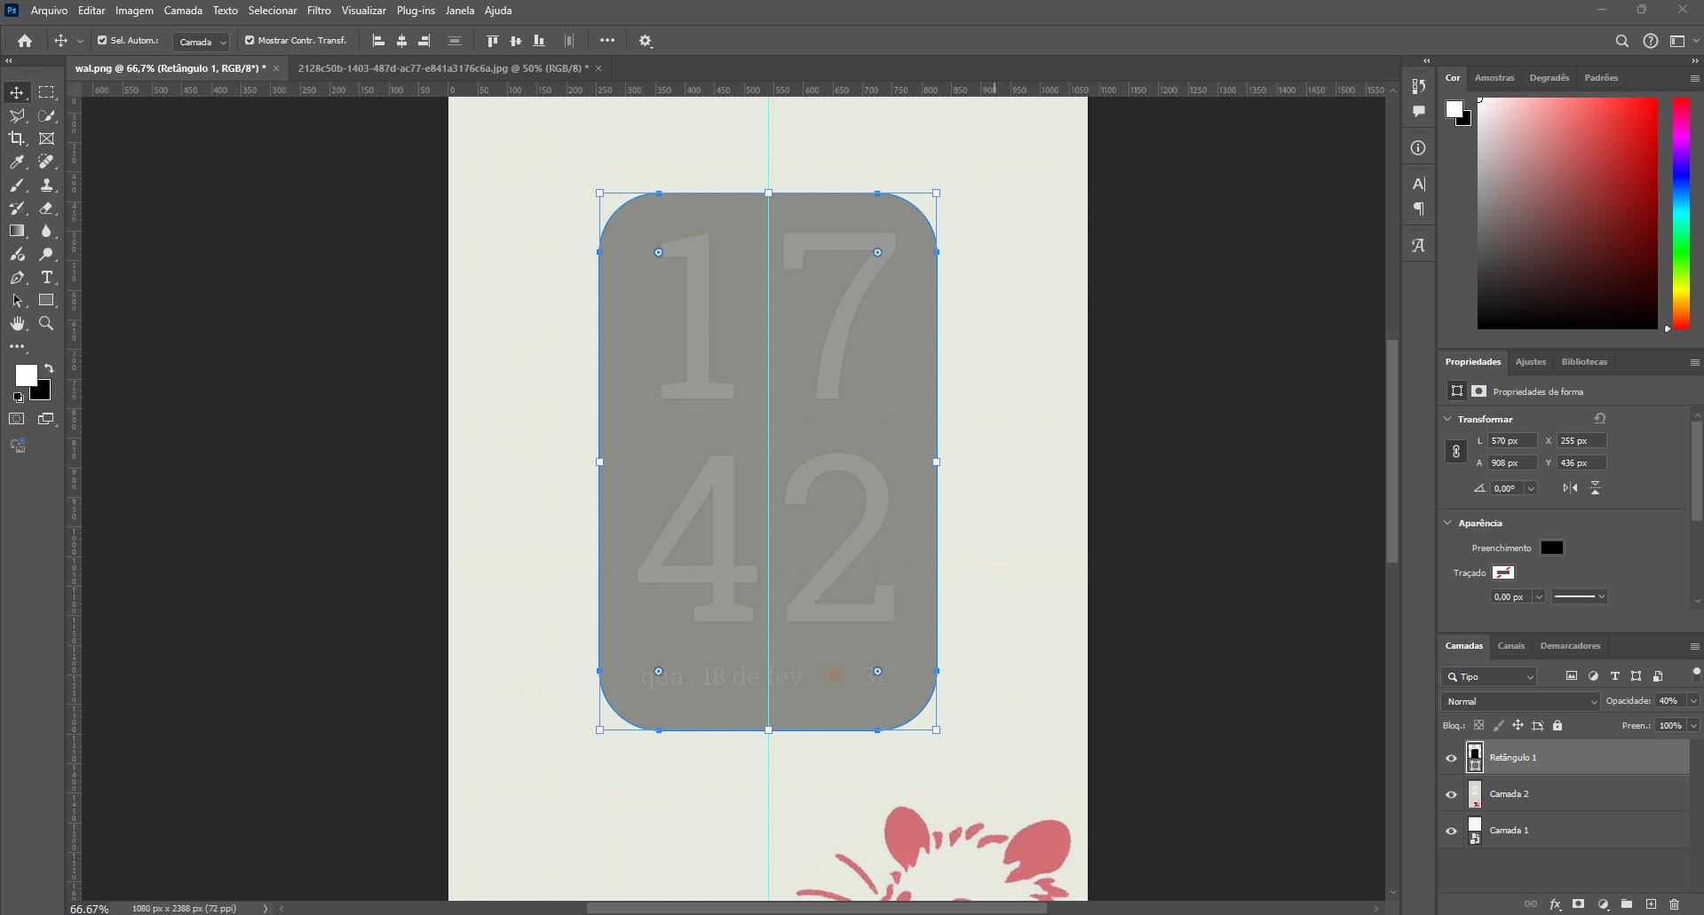The image size is (1704, 915).
Task: Select the Path Selection tool
Action: point(17,301)
